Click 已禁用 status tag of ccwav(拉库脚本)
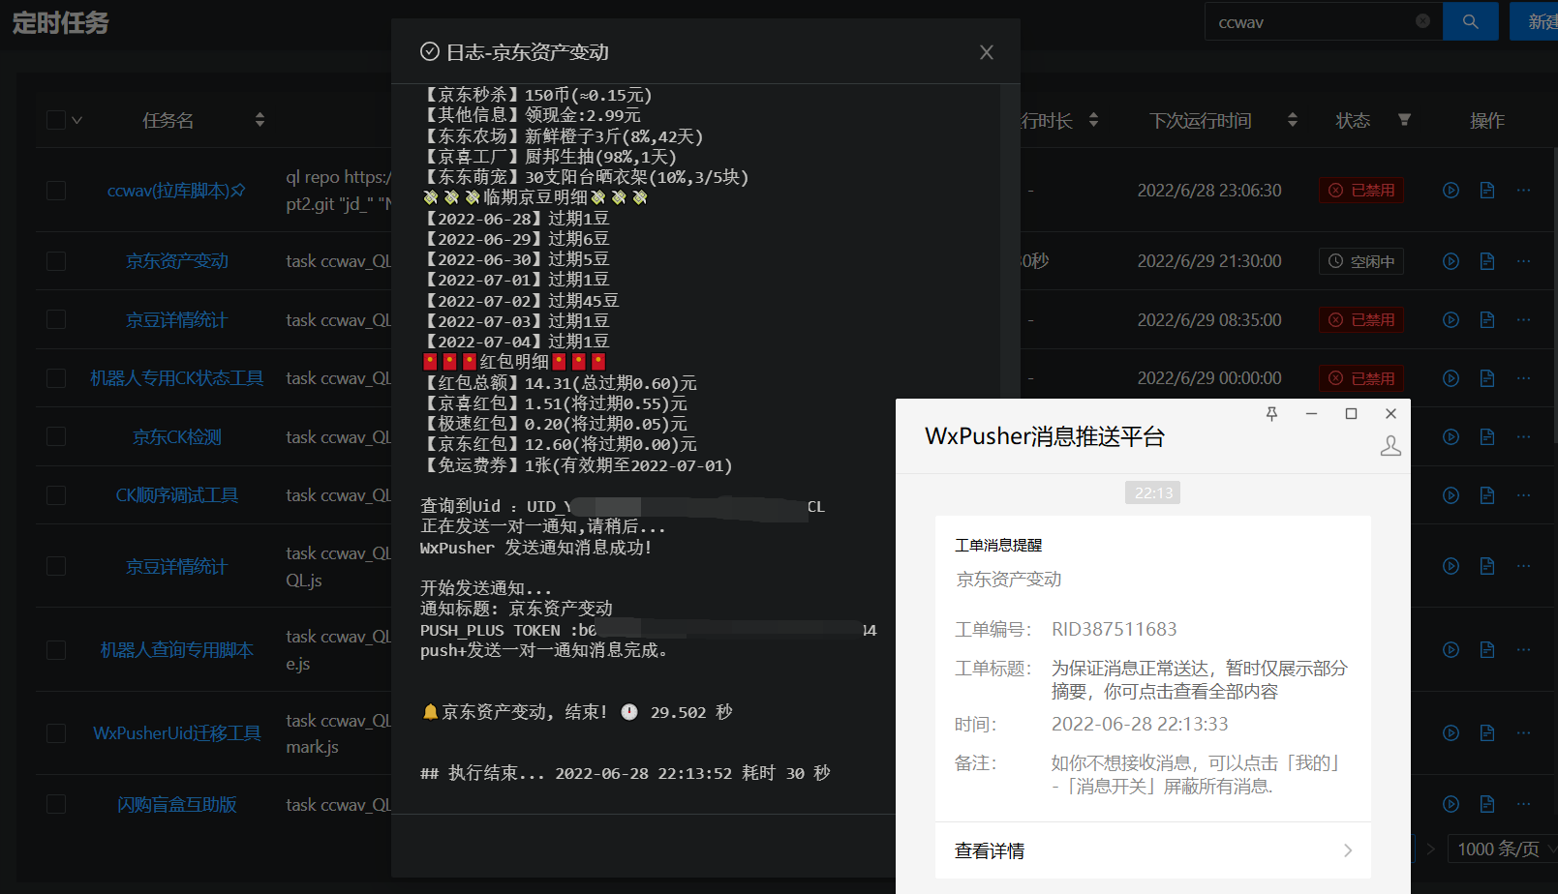1558x894 pixels. 1360,191
